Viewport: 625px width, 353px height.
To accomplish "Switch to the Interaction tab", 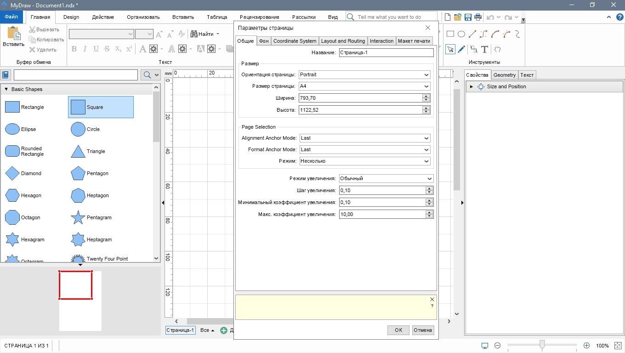I will (381, 41).
